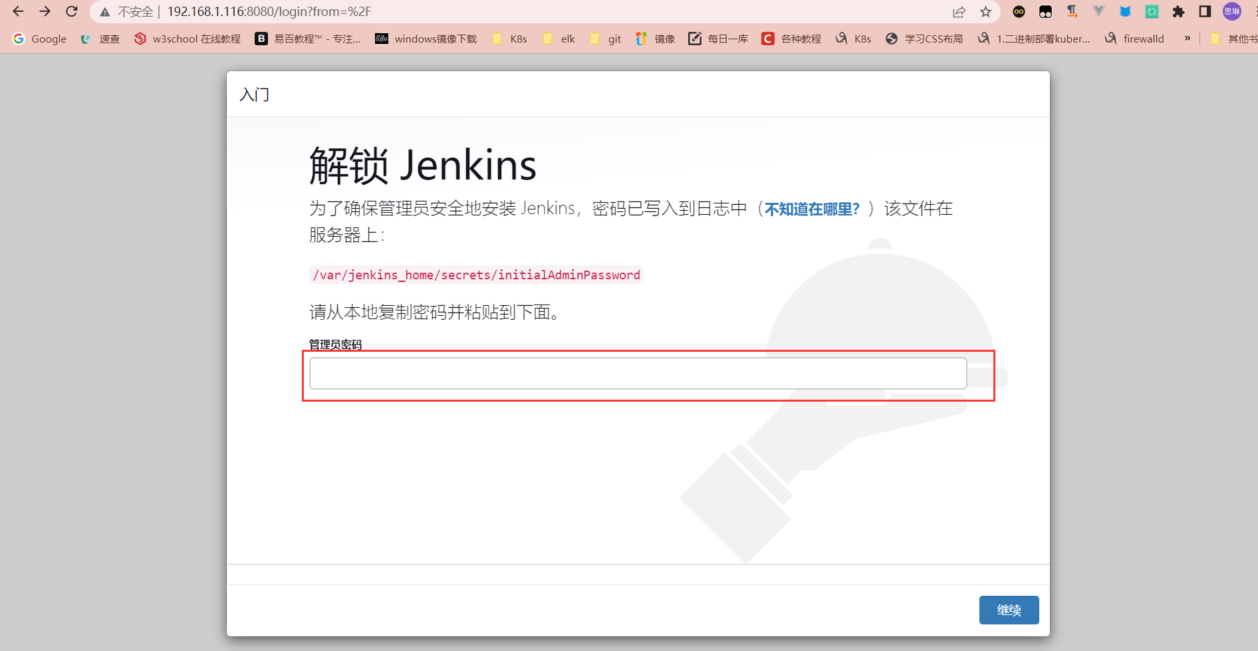Image resolution: width=1258 pixels, height=651 pixels.
Task: Go back to the previous page
Action: [x=18, y=11]
